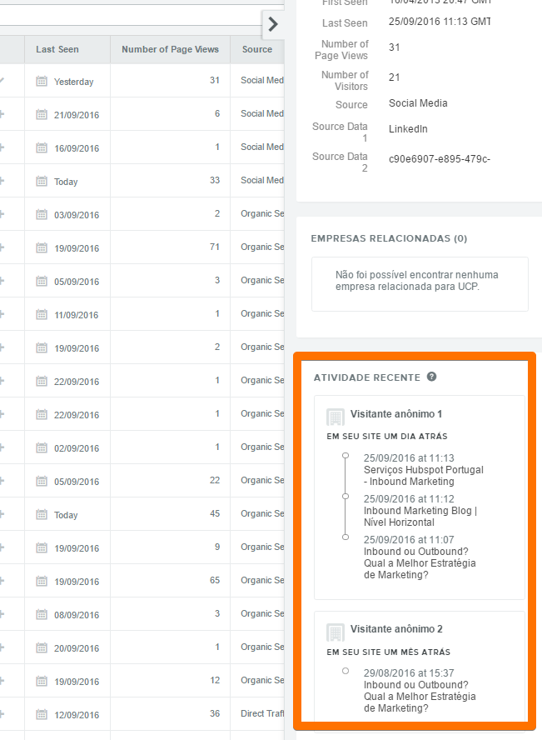The image size is (542, 740).
Task: Click the calendar icon beside 21/09/2016
Action: [x=42, y=115]
